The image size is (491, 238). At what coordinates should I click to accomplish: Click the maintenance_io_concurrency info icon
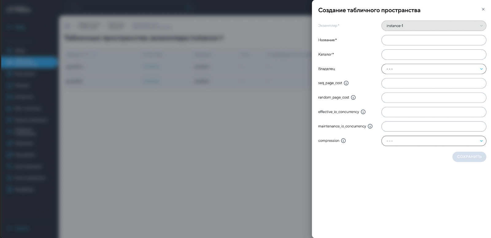370,126
